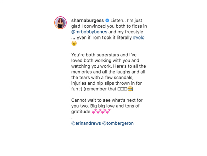207x156 pixels.
Task: Open the #yolo hashtag
Action: point(139,38)
